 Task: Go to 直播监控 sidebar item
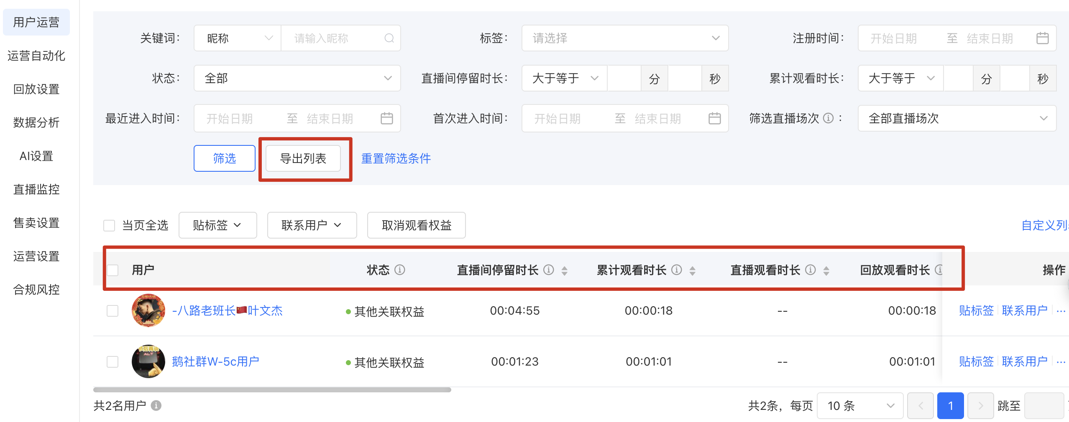click(36, 189)
